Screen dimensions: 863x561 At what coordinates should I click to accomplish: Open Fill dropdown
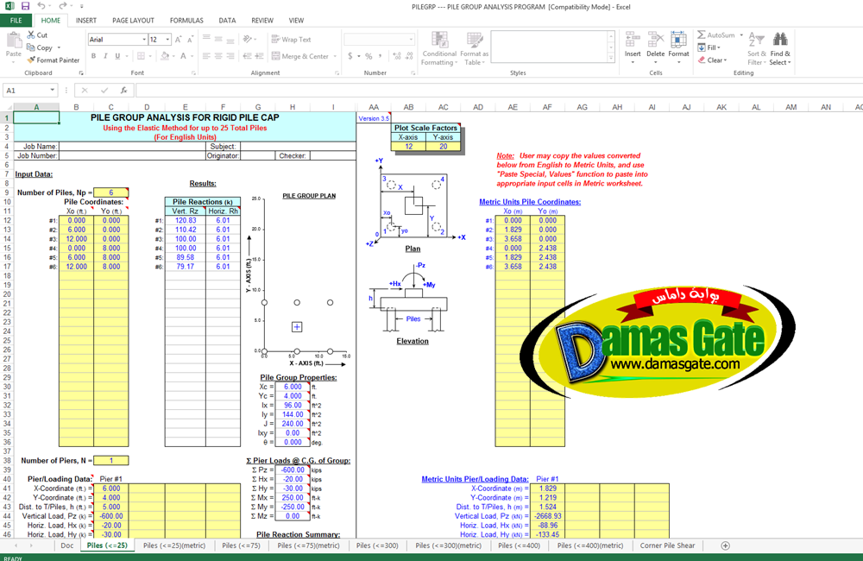tap(709, 47)
